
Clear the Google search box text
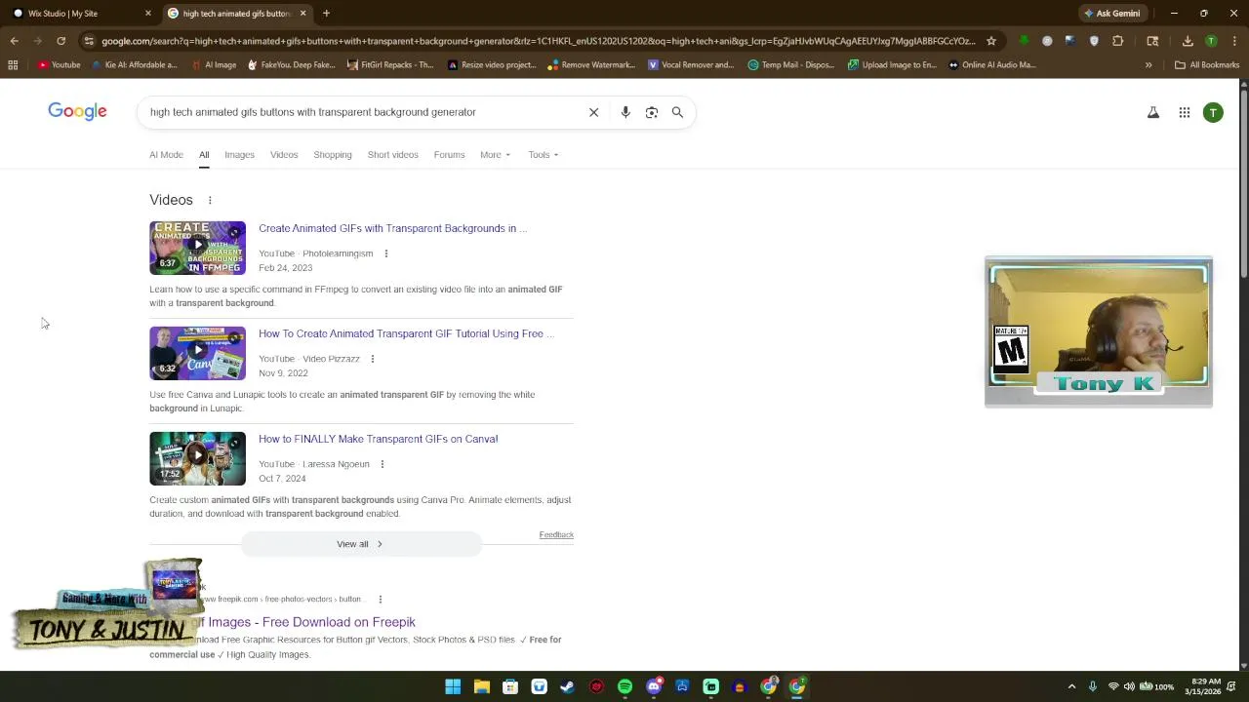click(x=593, y=112)
